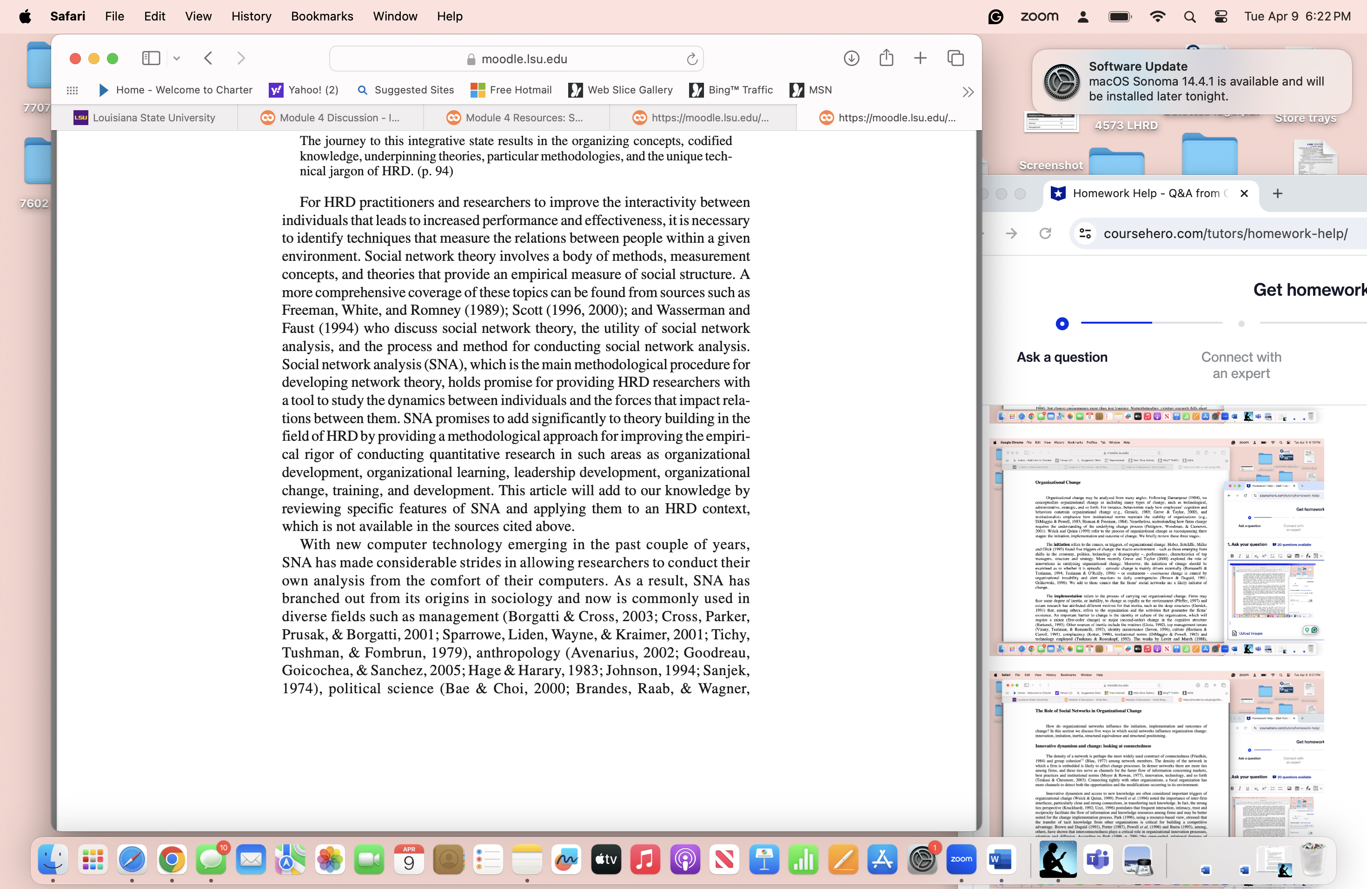Select Connect with an expert
1367x889 pixels.
click(1241, 365)
